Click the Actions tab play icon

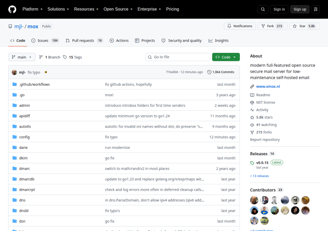tap(112, 41)
